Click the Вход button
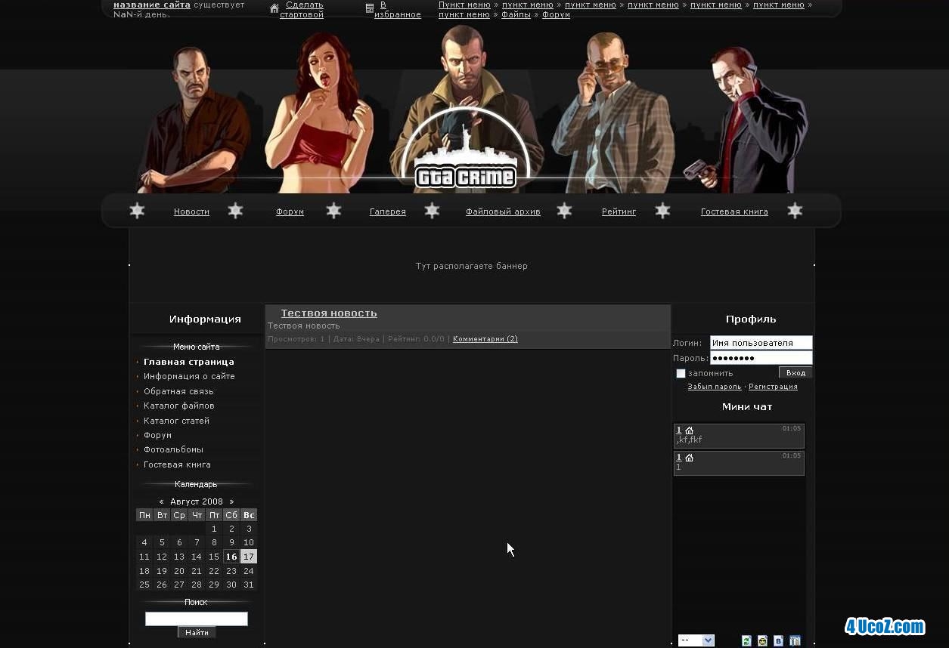Viewport: 949px width, 648px height. point(795,372)
